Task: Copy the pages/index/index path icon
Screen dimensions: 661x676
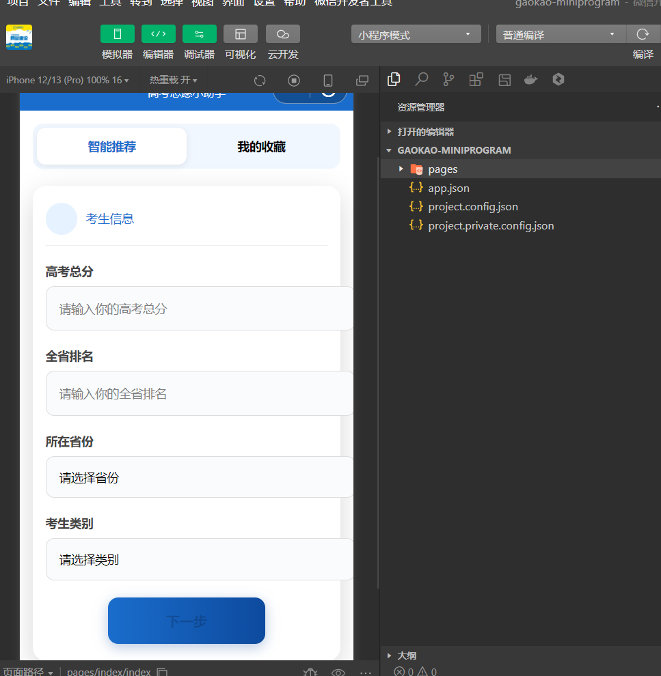Action: point(162,672)
